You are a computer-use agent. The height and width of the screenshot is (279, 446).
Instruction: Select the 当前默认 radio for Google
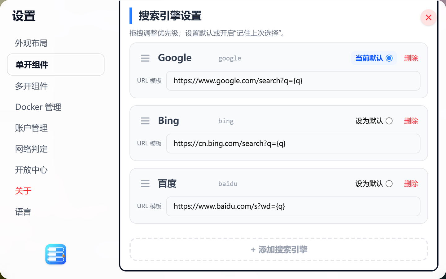[389, 58]
